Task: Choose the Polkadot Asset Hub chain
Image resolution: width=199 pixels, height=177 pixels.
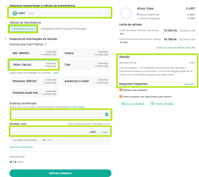Action: coord(35,93)
